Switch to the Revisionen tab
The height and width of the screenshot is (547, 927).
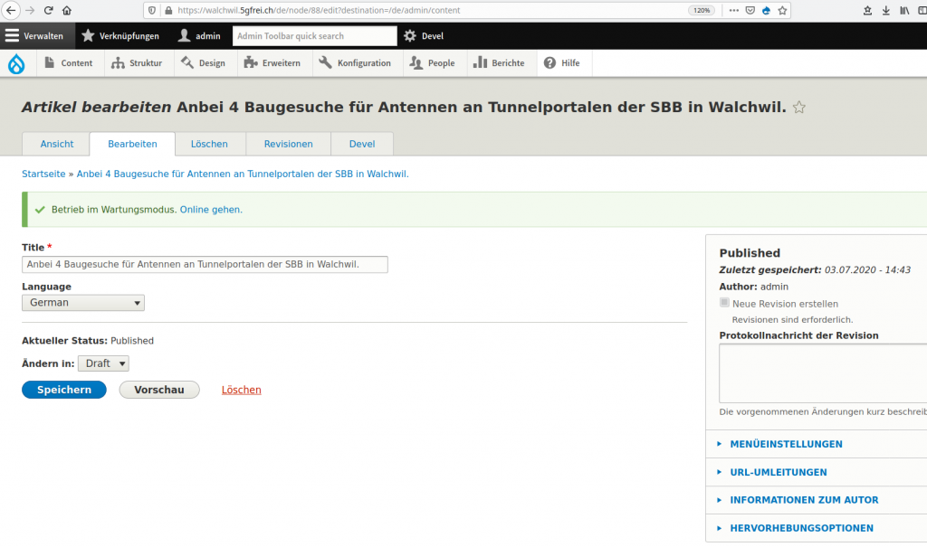point(288,144)
